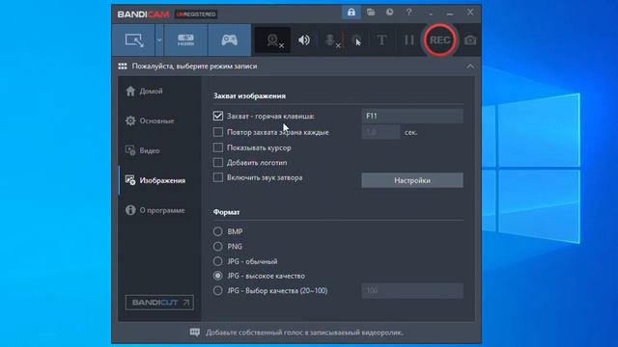This screenshot has height=347, width=618.
Task: Click the UNREGISTERED badge
Action: click(196, 14)
